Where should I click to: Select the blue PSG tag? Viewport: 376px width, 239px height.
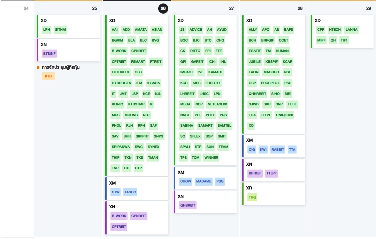coord(220,181)
